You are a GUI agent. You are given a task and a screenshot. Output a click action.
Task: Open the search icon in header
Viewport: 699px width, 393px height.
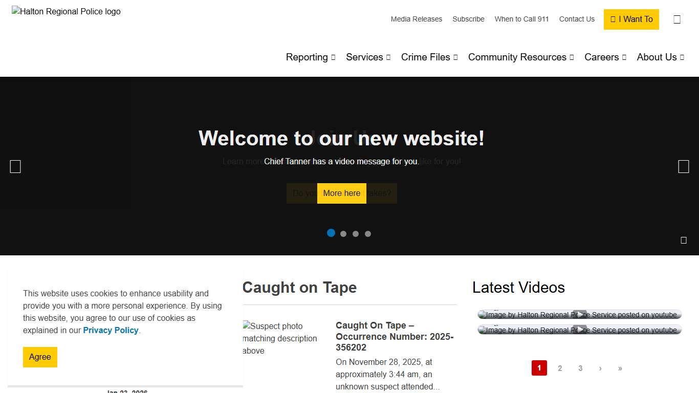point(677,19)
